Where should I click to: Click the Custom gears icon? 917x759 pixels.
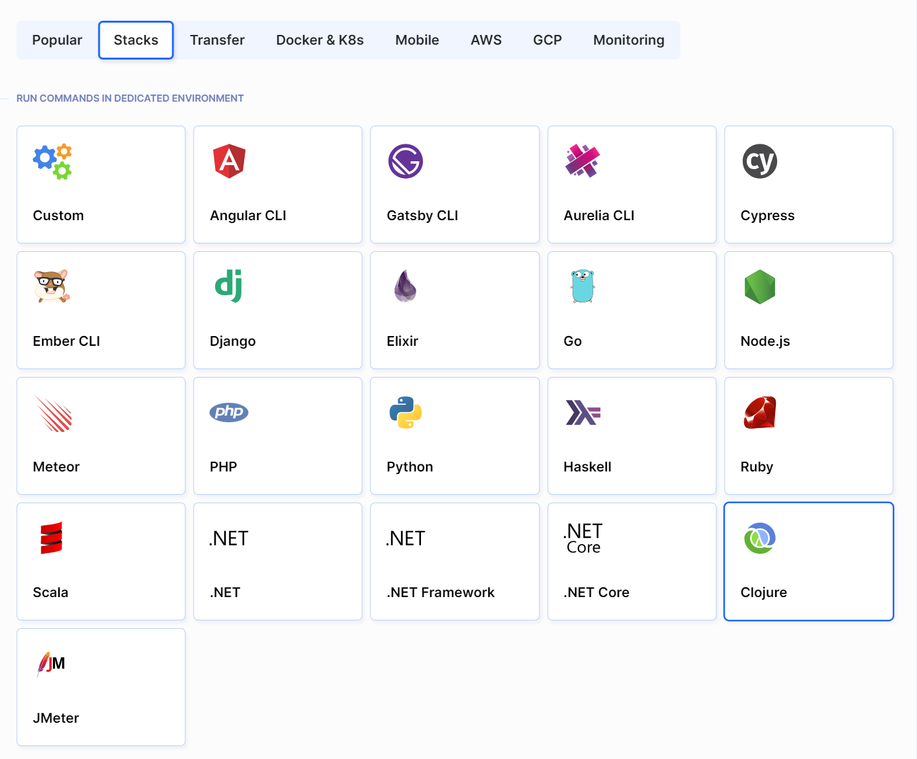pos(52,161)
